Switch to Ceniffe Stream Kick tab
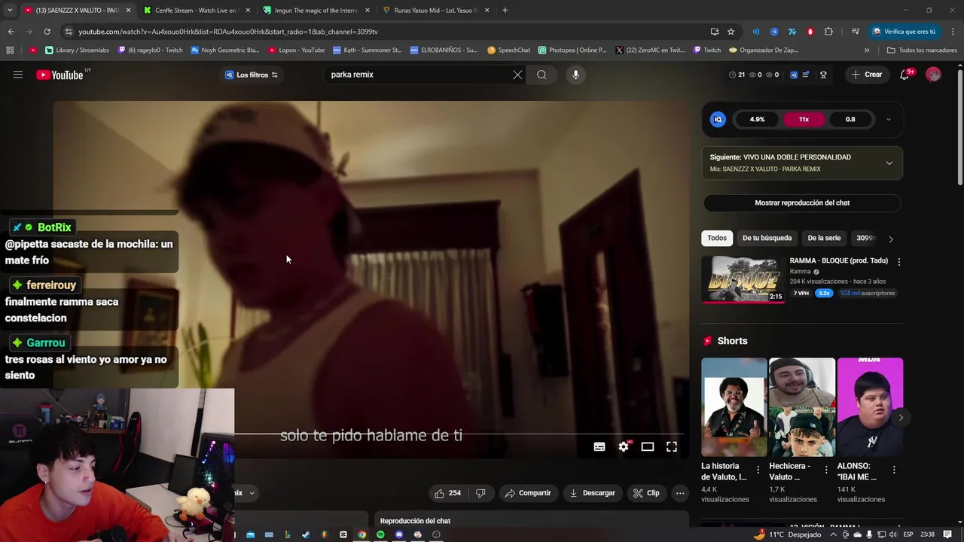Screen dimensions: 964x542 [196, 11]
